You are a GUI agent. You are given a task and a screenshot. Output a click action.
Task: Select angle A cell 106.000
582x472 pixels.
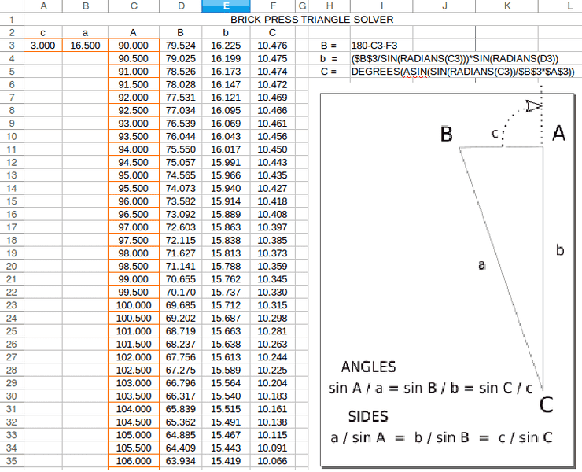(x=134, y=461)
